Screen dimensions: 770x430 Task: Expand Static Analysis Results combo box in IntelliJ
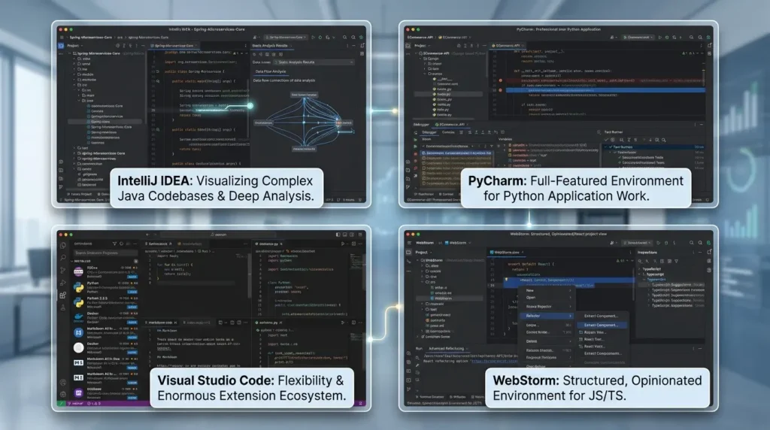pyautogui.click(x=314, y=62)
